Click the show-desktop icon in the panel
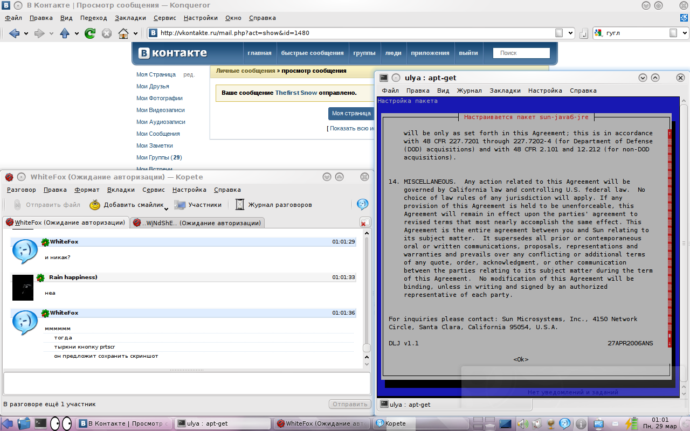 (x=505, y=423)
